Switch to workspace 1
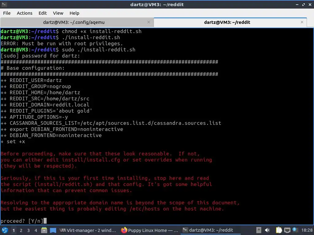 click(13, 230)
